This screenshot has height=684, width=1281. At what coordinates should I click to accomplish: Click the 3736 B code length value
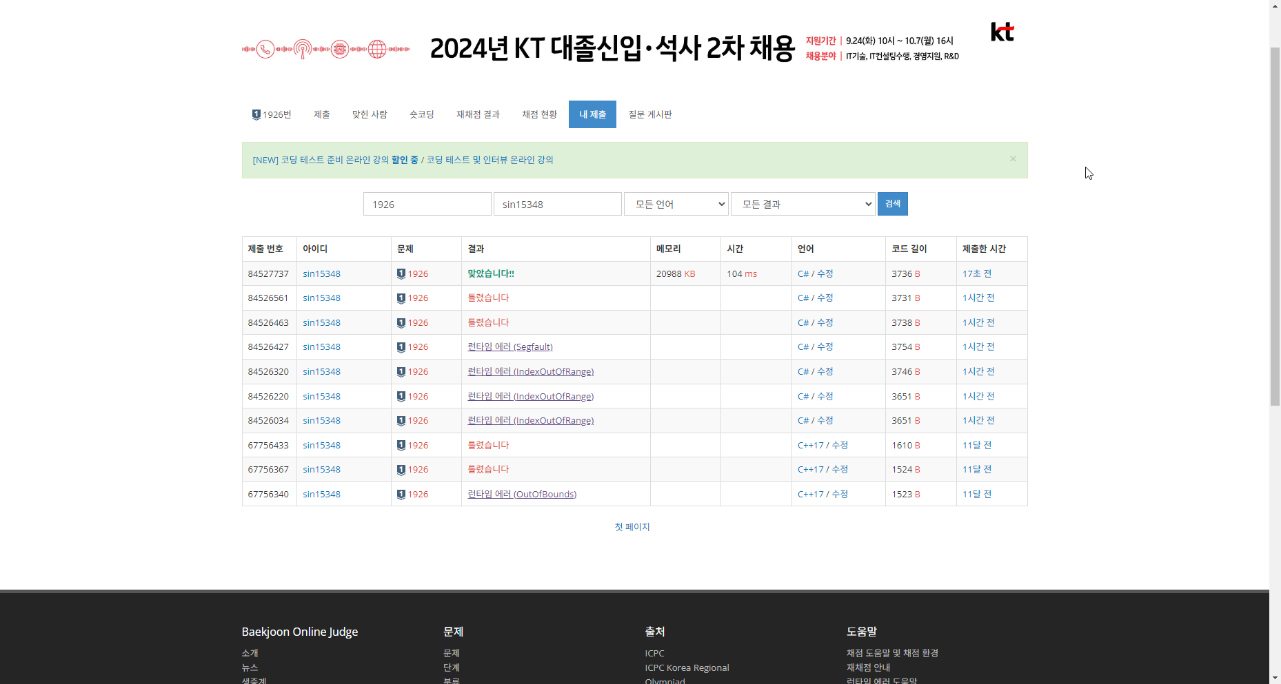906,273
